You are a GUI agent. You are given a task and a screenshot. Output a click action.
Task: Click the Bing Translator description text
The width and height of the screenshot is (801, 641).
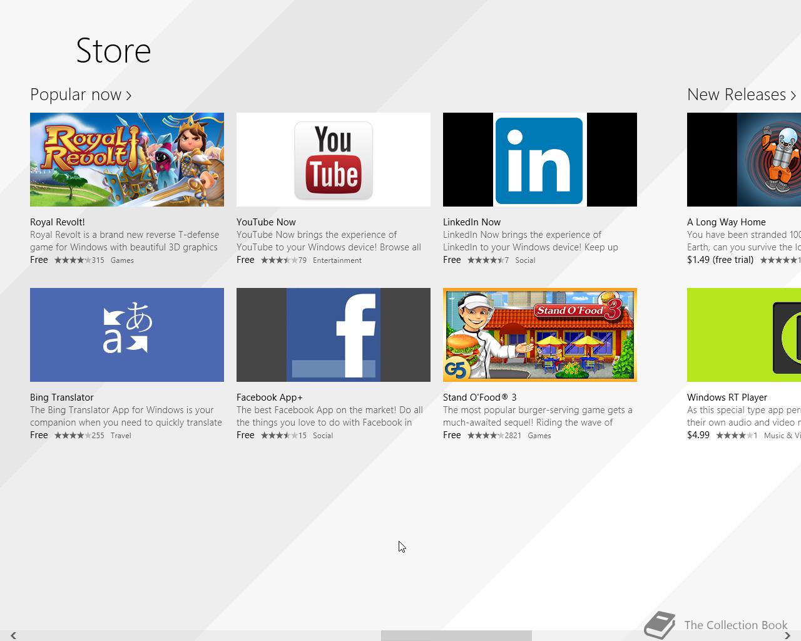(x=126, y=416)
